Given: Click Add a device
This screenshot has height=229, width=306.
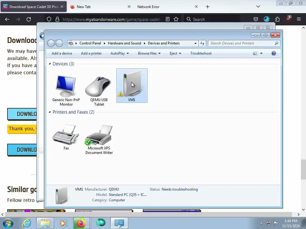Looking at the screenshot, I should (x=62, y=53).
